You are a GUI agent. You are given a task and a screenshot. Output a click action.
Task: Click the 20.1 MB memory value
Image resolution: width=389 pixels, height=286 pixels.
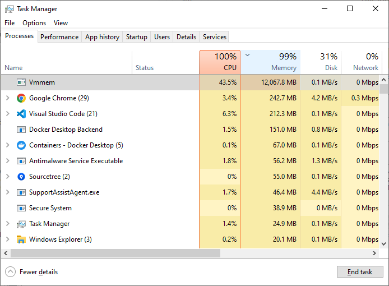[285, 239]
